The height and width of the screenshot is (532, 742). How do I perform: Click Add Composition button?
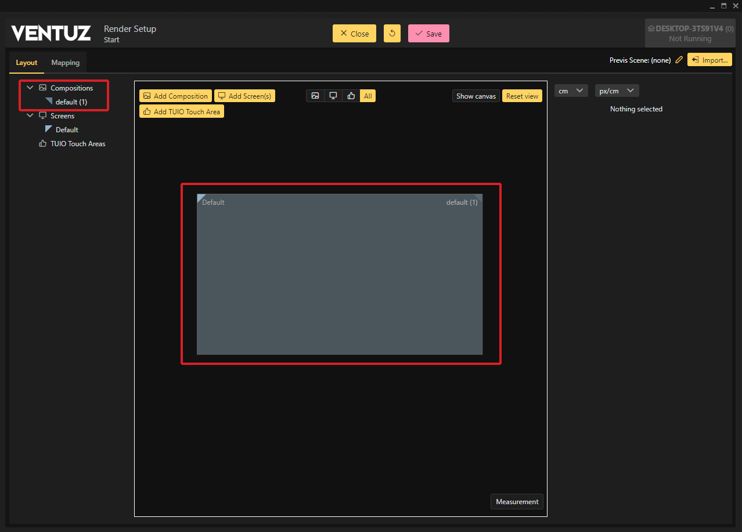coord(175,96)
